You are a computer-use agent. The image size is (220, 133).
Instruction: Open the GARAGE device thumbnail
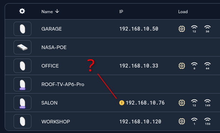[x=22, y=29]
